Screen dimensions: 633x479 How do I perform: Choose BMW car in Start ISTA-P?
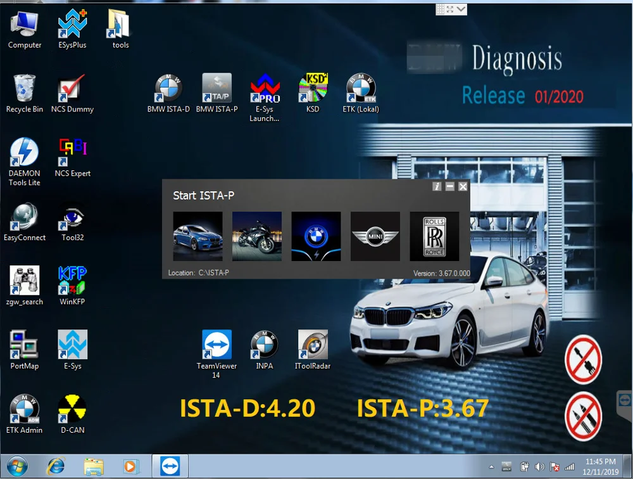pyautogui.click(x=197, y=236)
